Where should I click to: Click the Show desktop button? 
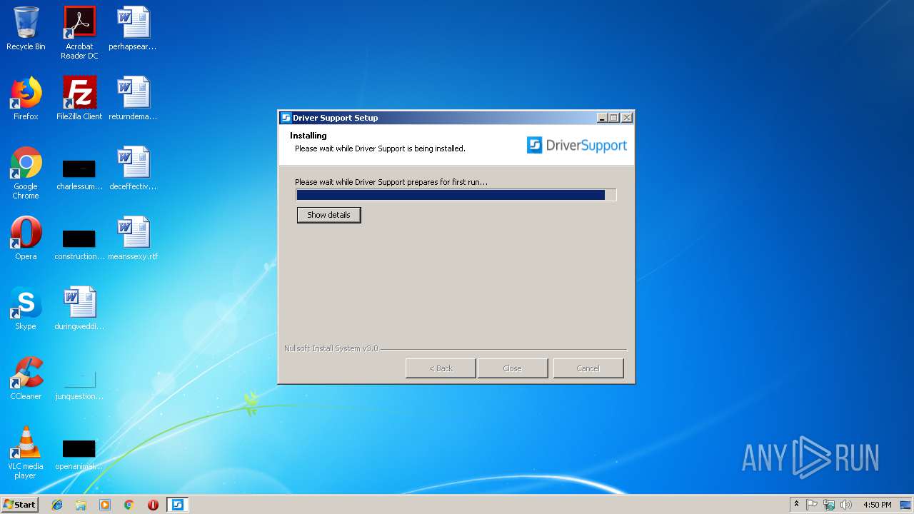pyautogui.click(x=906, y=505)
